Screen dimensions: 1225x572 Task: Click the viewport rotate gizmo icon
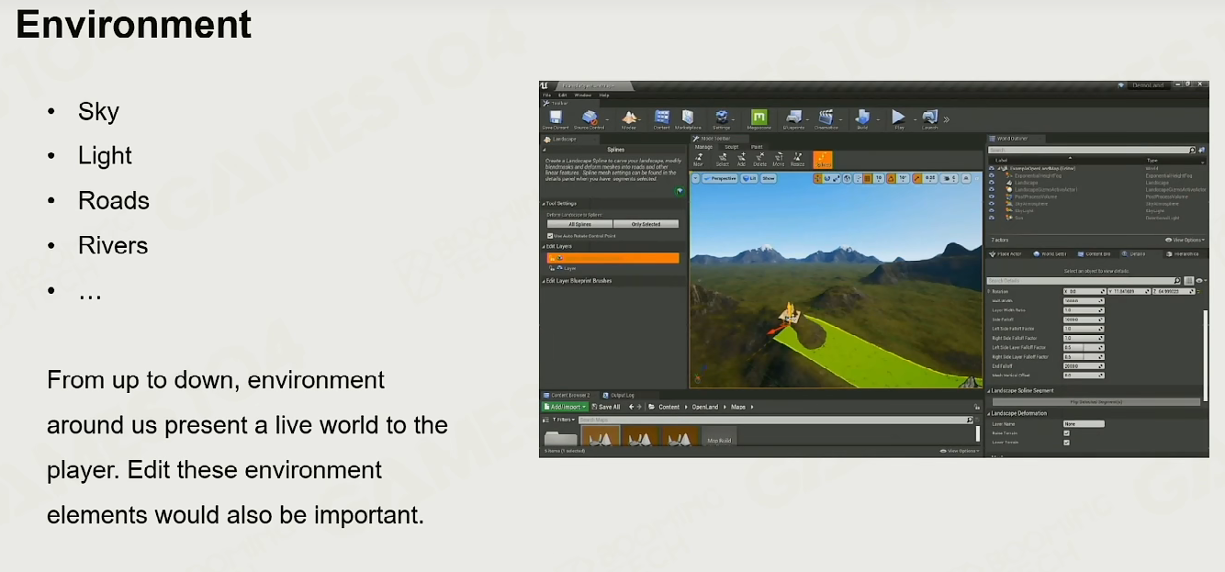(x=827, y=178)
